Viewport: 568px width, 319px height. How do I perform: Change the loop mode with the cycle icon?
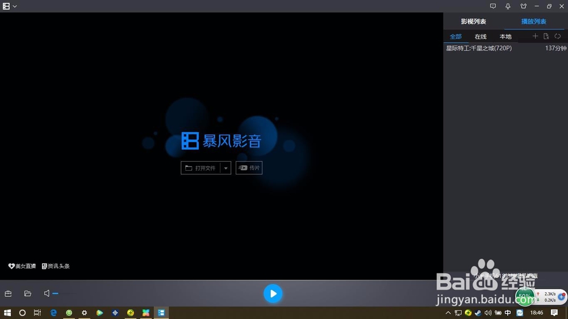coord(558,36)
